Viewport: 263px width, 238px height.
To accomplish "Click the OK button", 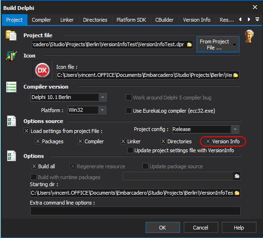I will click(163, 228).
